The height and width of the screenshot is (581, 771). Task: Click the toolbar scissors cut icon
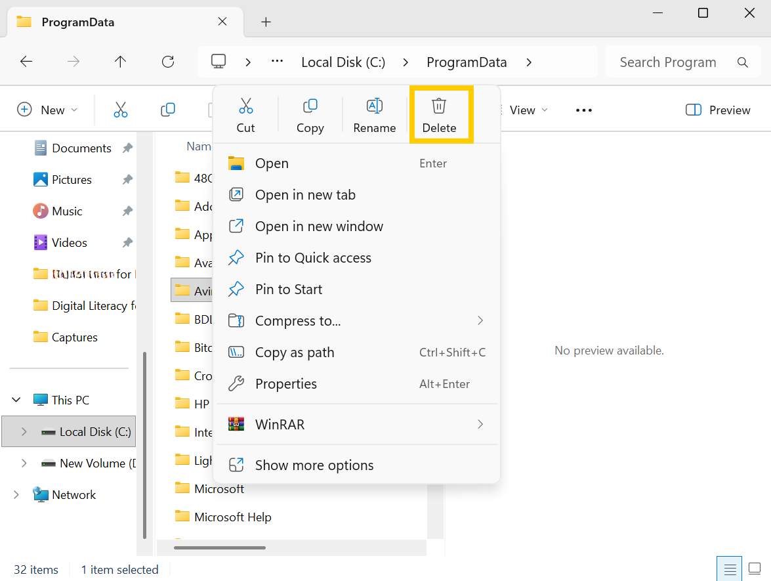pos(121,110)
